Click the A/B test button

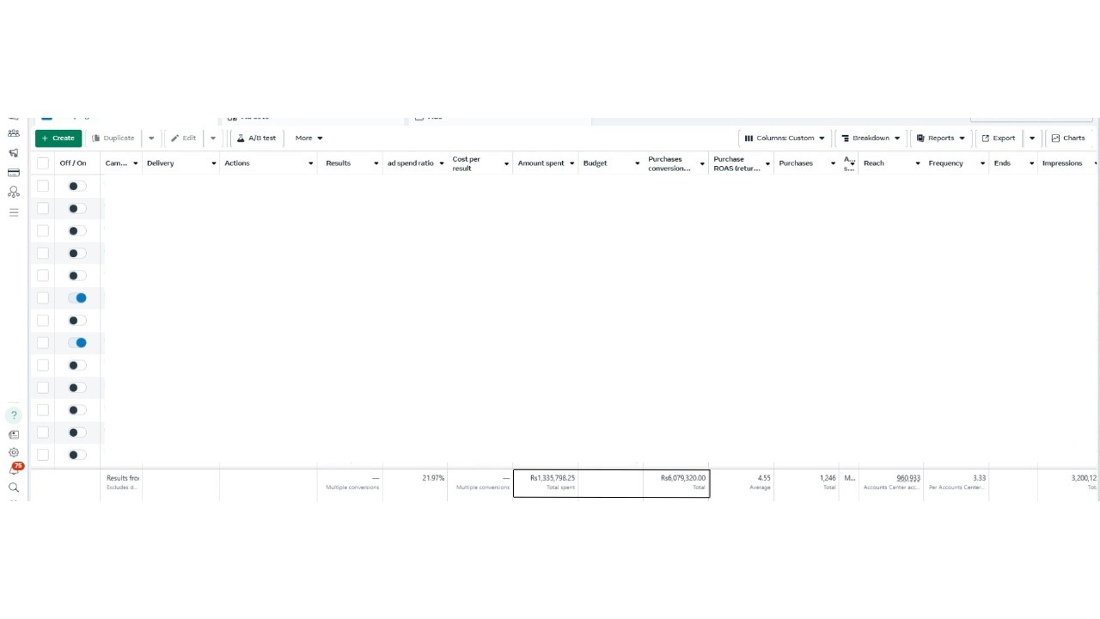(x=257, y=138)
